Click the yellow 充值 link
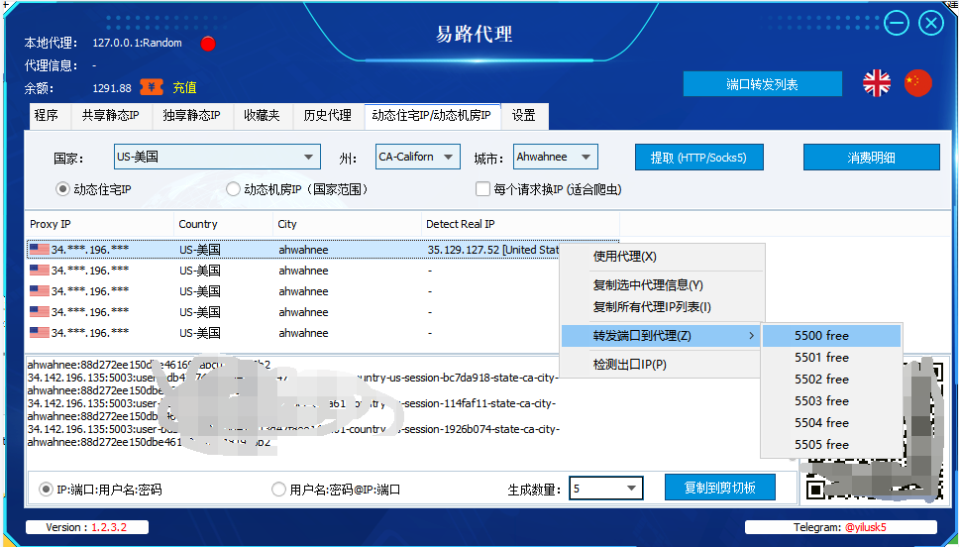Image resolution: width=959 pixels, height=547 pixels. click(x=184, y=87)
